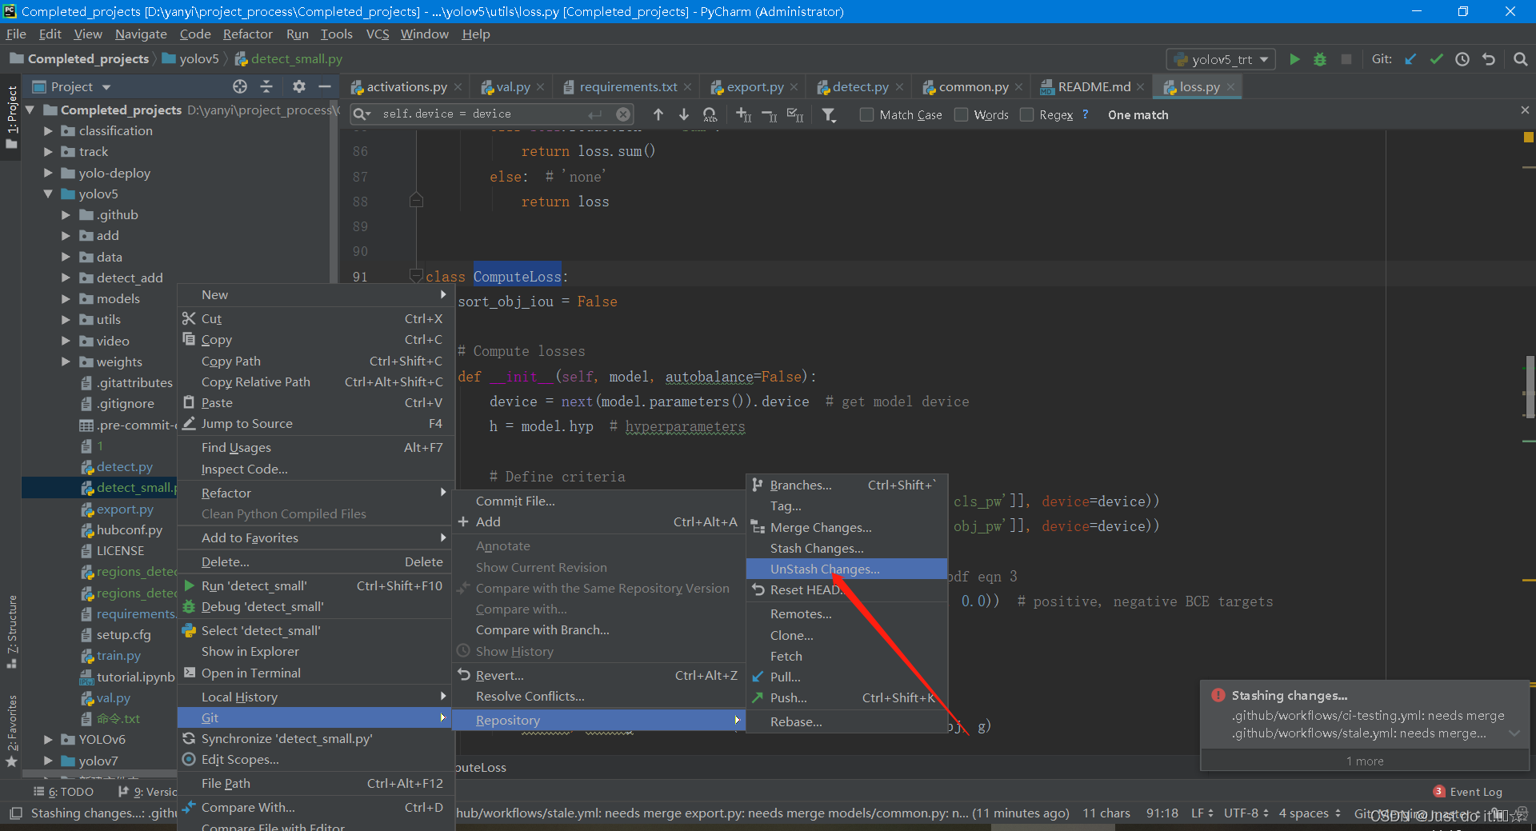Expand the notification chevron in Stashing changes popup
This screenshot has width=1536, height=831.
click(1514, 733)
